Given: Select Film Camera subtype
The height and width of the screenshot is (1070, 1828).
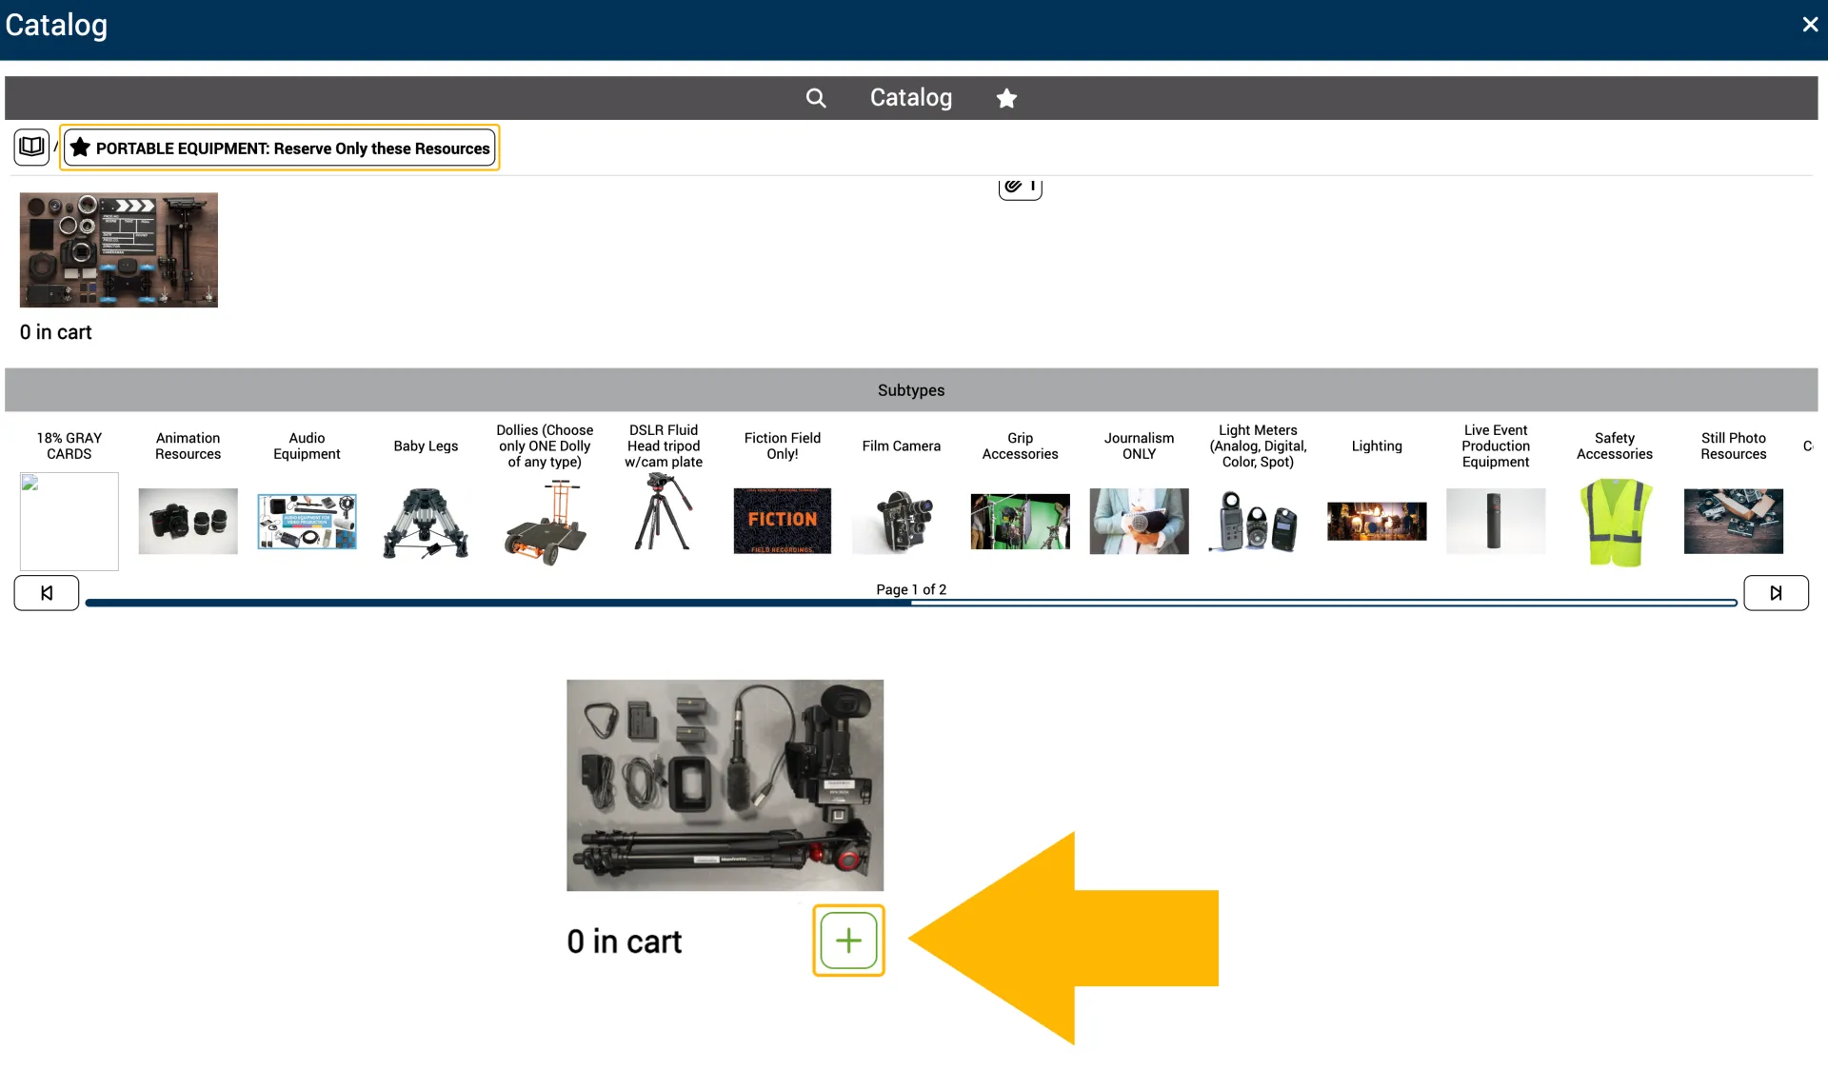Looking at the screenshot, I should (x=901, y=521).
